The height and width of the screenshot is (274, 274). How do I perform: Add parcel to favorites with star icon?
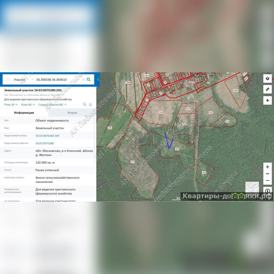90,104
